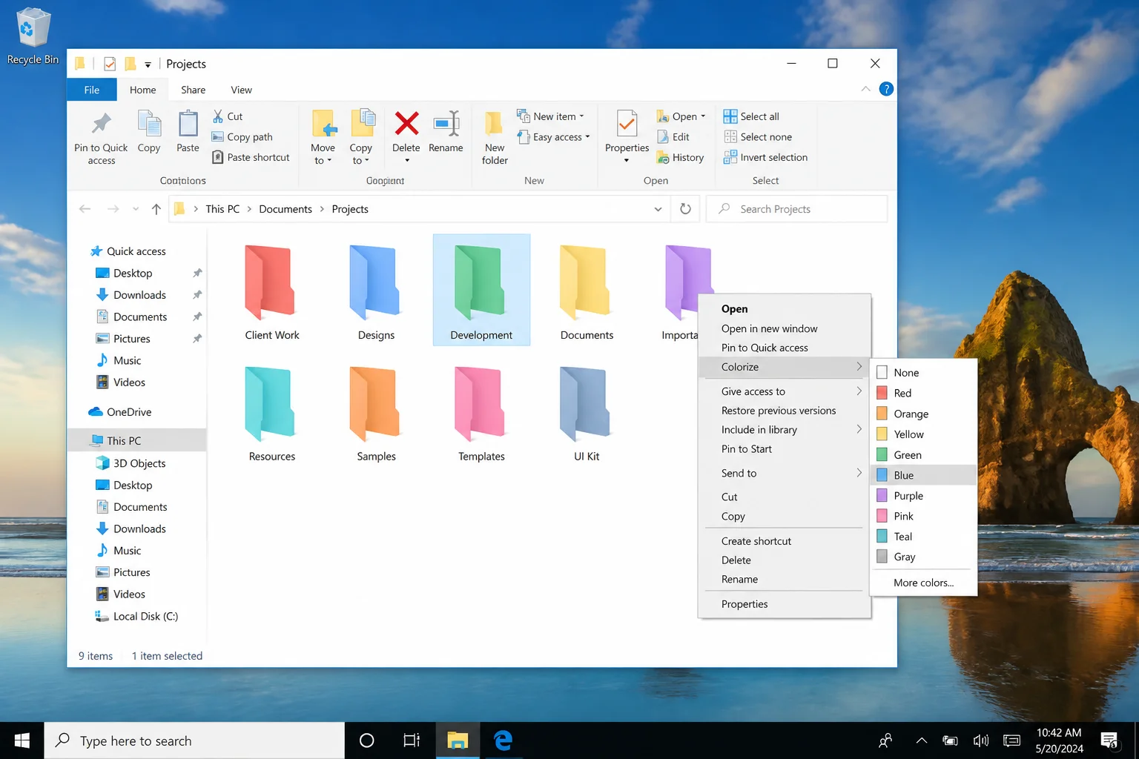Viewport: 1139px width, 759px height.
Task: Select the teal Resources folder
Action: pos(272,414)
